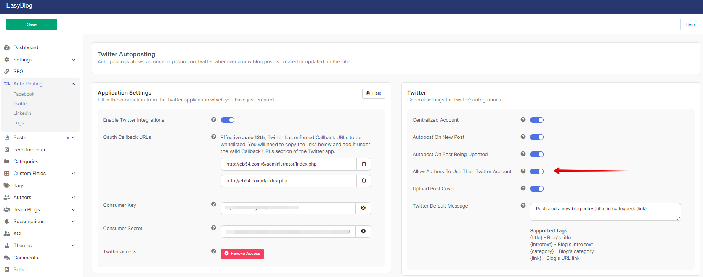Click the SEO link icon

(6, 72)
